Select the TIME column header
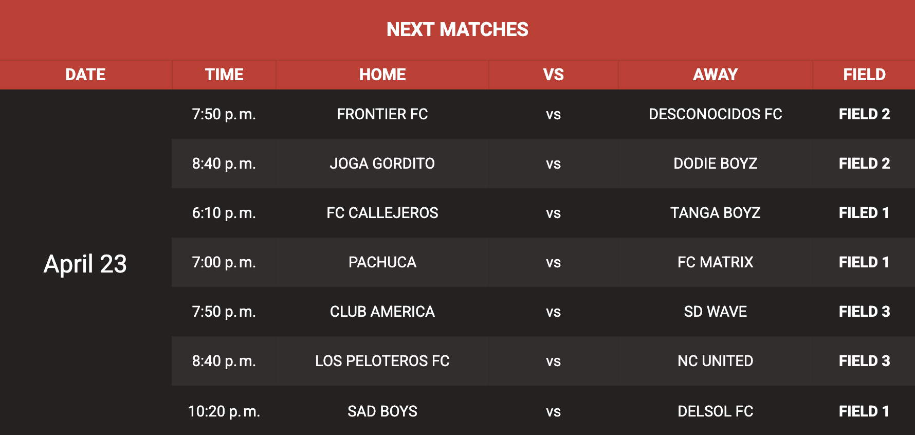915x435 pixels. coord(224,75)
